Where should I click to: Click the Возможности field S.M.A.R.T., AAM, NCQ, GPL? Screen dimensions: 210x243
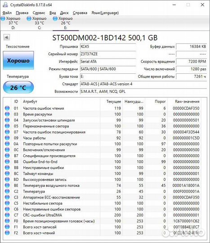tap(143, 91)
